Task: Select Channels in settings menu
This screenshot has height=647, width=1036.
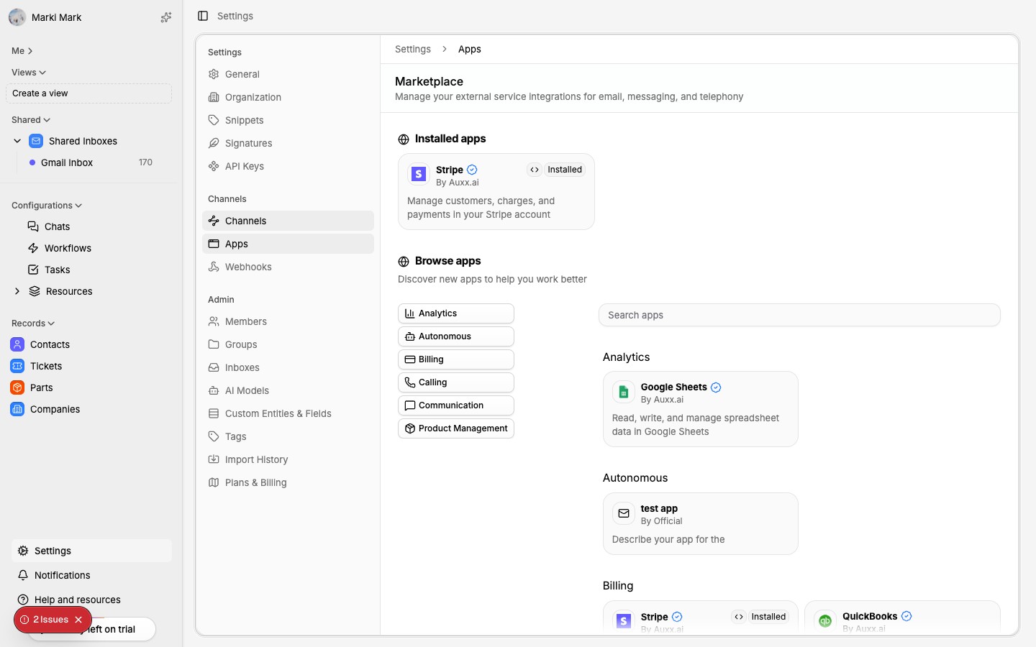Action: [288, 221]
